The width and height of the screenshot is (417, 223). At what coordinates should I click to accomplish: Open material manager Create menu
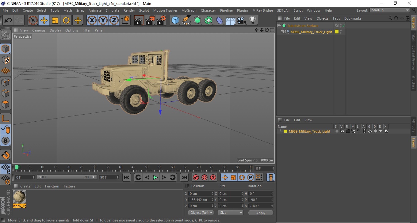pos(25,186)
